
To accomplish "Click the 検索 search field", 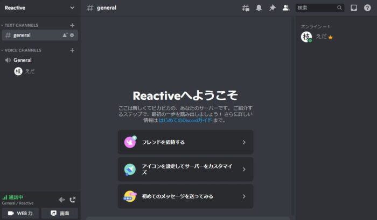I will tap(320, 8).
